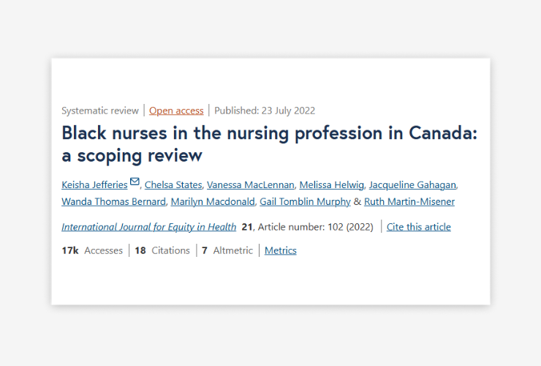
Task: Select Jacqueline Gahagan author link
Action: click(412, 185)
